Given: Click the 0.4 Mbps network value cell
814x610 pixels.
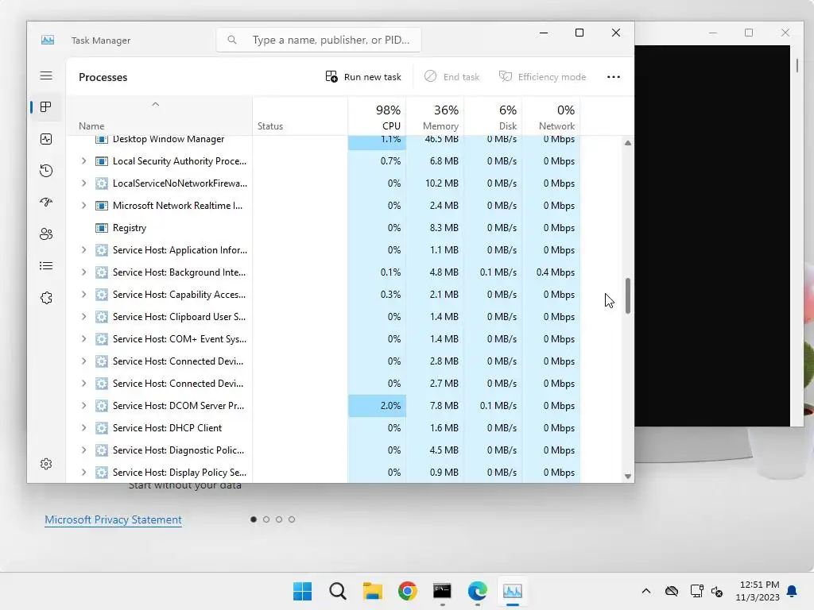Looking at the screenshot, I should [552, 272].
